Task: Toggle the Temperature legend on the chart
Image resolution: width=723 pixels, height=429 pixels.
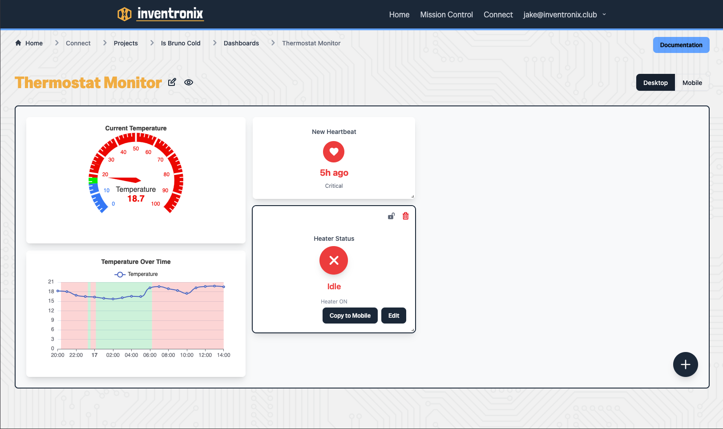Action: (136, 274)
